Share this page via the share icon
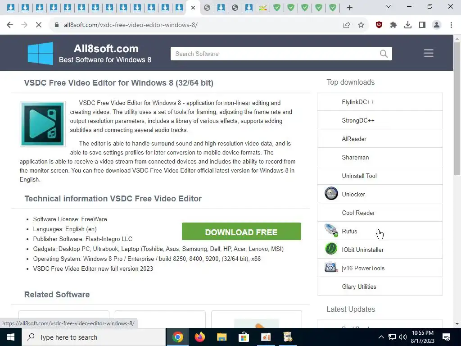Screen dimensions: 461x346 (x=347, y=25)
